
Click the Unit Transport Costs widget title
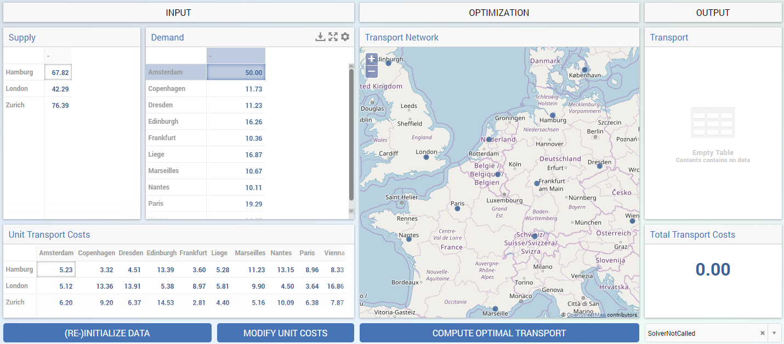click(49, 234)
